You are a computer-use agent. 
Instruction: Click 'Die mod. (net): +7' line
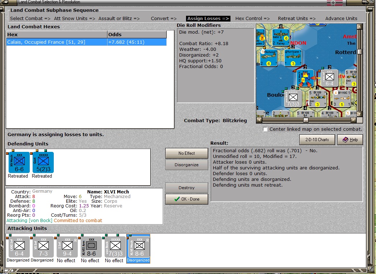click(201, 32)
